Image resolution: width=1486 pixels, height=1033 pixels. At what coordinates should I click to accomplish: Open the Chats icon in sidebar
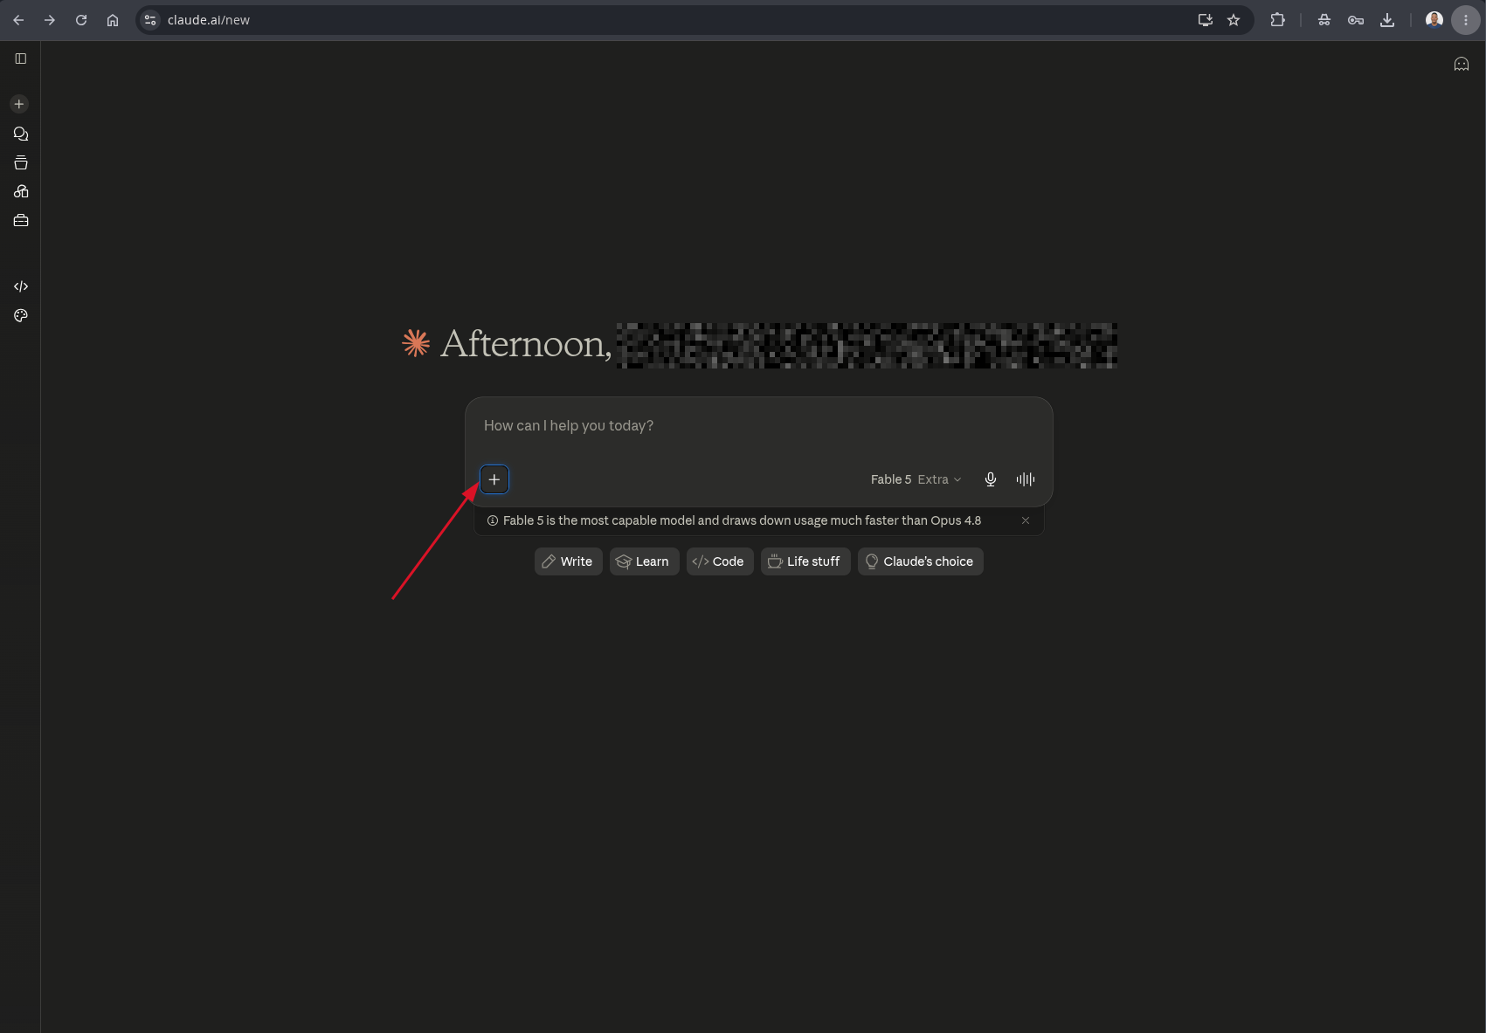coord(21,134)
